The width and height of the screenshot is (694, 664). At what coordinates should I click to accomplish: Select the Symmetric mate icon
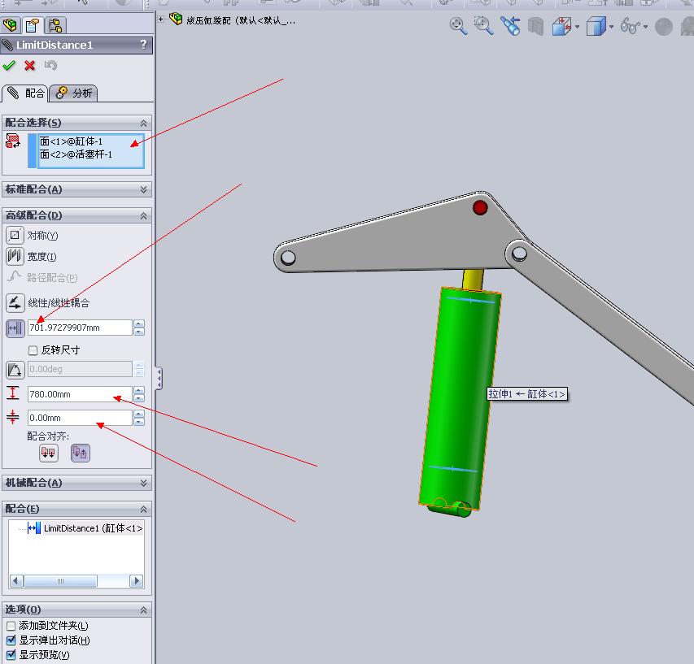click(x=15, y=235)
